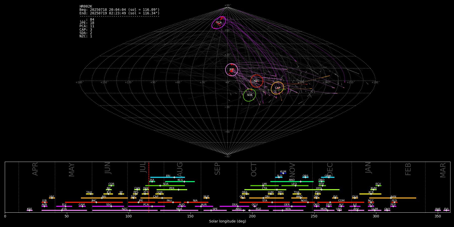Image resolution: width=454 pixels, height=227 pixels.
Task: Click the AAN shower bar in timeline
Action: 393,198
